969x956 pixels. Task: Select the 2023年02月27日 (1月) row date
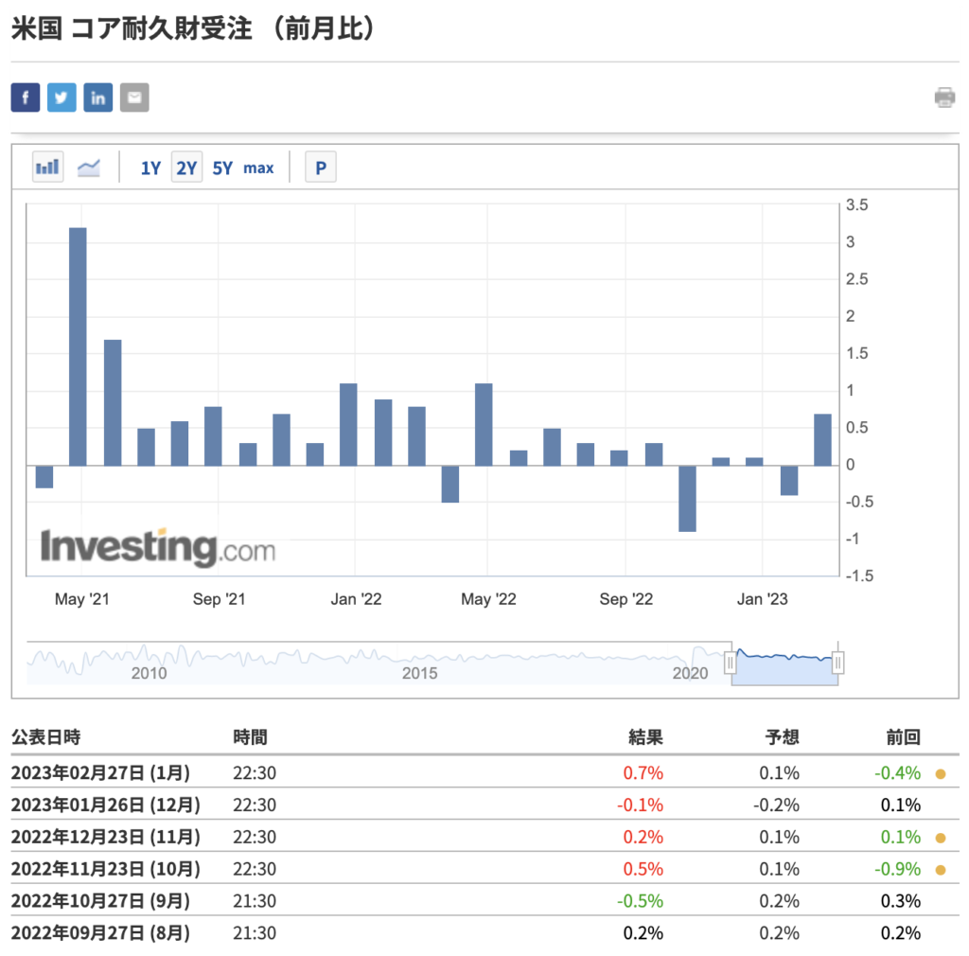(100, 773)
